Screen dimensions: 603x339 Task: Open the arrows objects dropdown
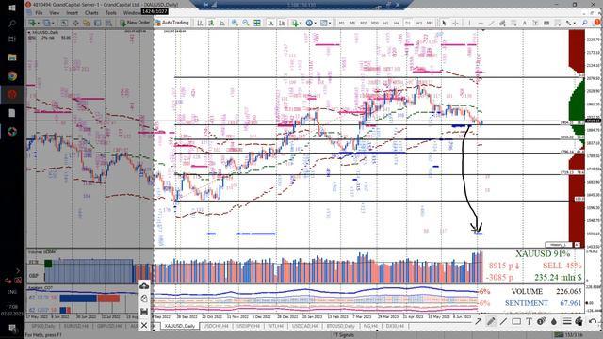click(570, 23)
